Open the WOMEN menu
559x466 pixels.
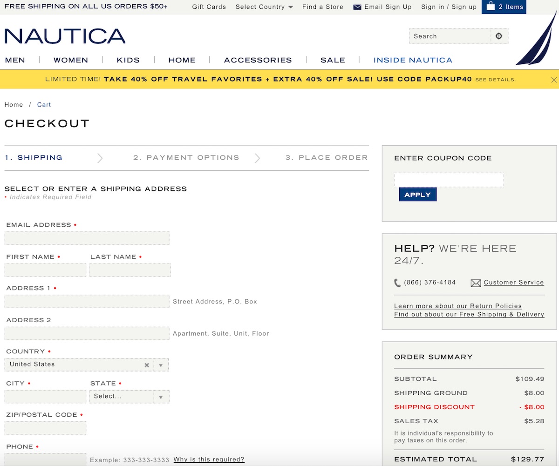point(71,60)
